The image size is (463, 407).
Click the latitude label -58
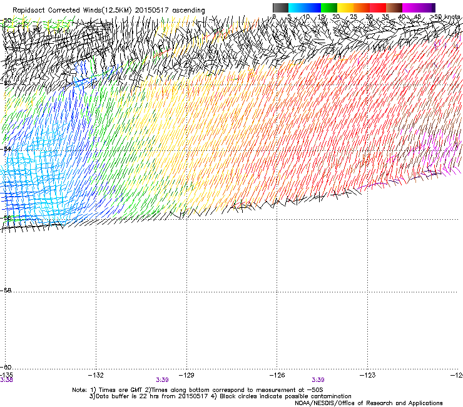pyautogui.click(x=6, y=291)
